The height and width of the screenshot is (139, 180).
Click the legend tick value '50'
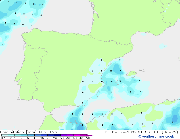pyautogui.click(x=88, y=138)
